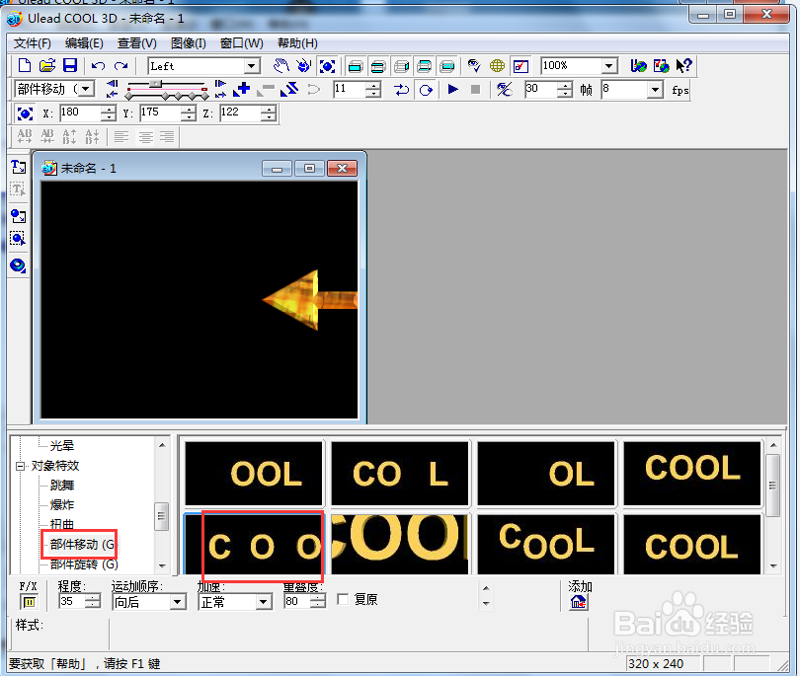Select the Insert Text tool in left sidebar
The image size is (800, 676).
pyautogui.click(x=19, y=167)
